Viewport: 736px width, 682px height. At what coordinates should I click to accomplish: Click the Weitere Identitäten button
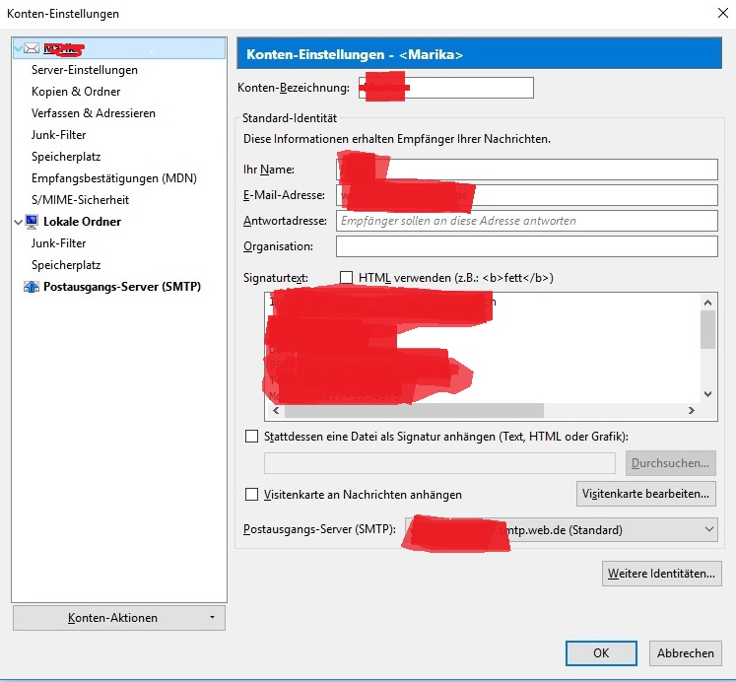click(x=661, y=573)
